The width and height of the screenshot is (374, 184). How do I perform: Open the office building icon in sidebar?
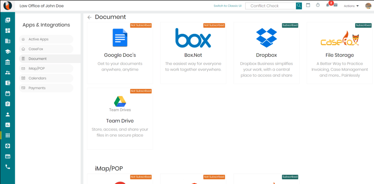point(8,41)
